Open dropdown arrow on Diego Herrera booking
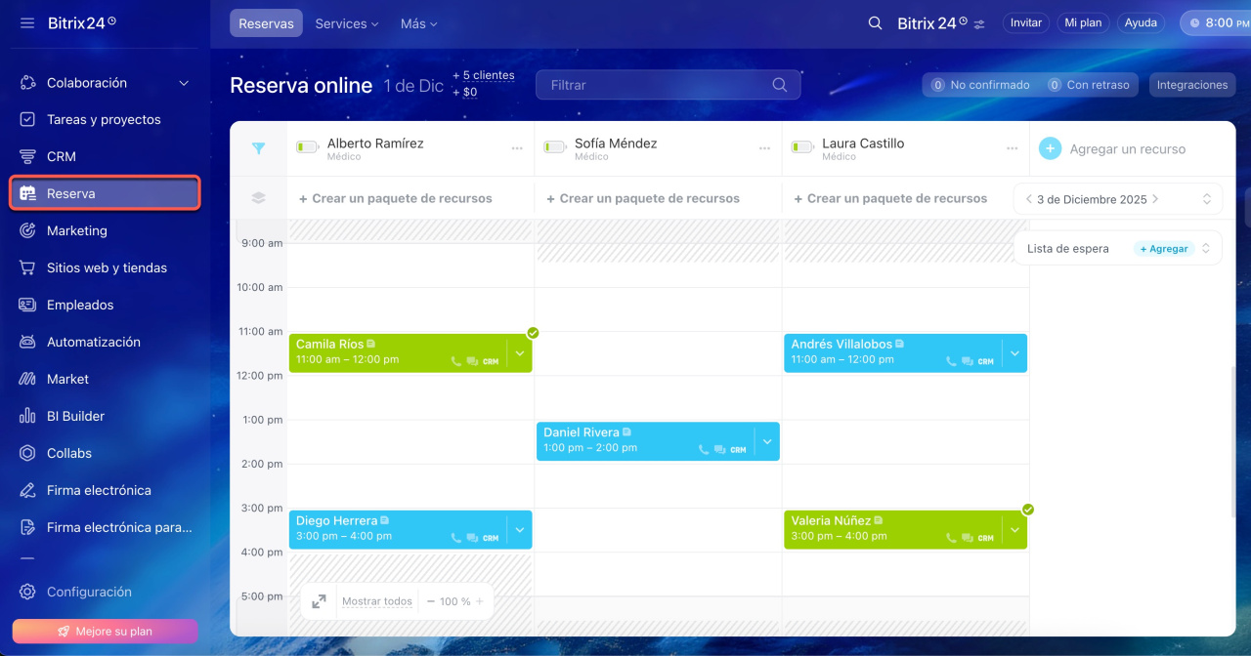Viewport: 1251px width, 656px height. tap(520, 529)
